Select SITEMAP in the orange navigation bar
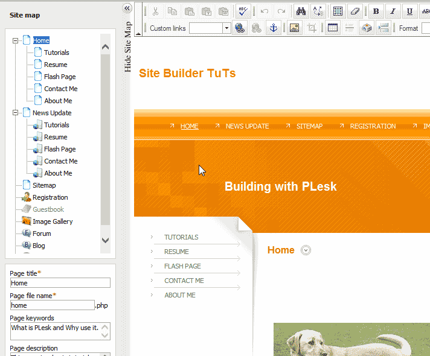The image size is (430, 356). click(x=309, y=126)
